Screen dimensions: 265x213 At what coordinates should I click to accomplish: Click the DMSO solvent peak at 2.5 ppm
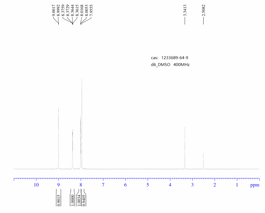point(203,161)
